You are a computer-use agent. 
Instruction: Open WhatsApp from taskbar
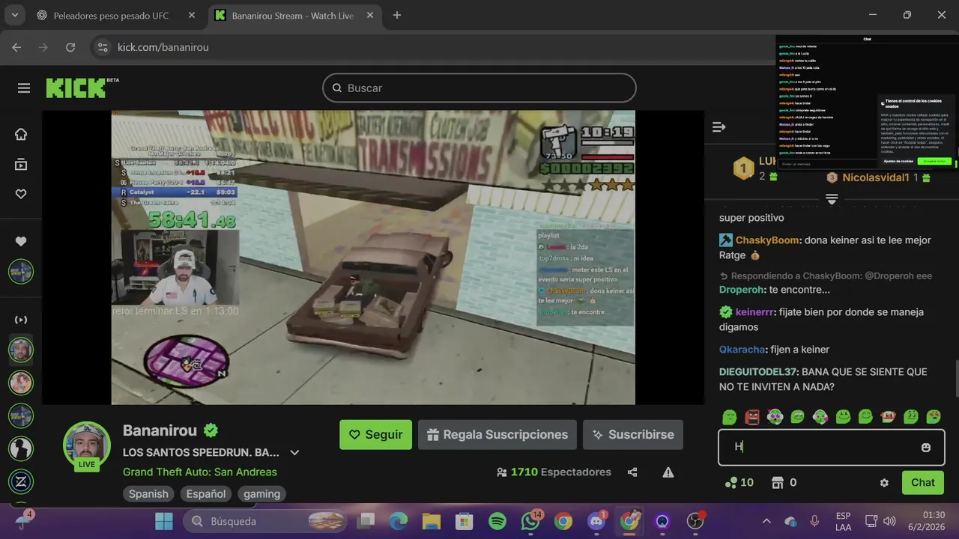(x=530, y=521)
